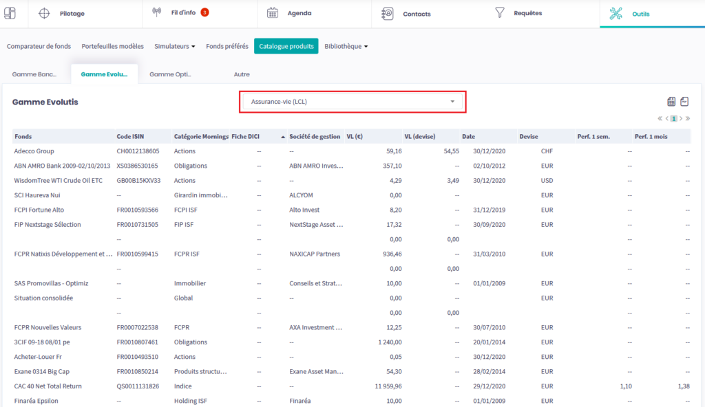Image resolution: width=705 pixels, height=407 pixels.
Task: Select the Adecco Group fund row
Action: click(34, 151)
